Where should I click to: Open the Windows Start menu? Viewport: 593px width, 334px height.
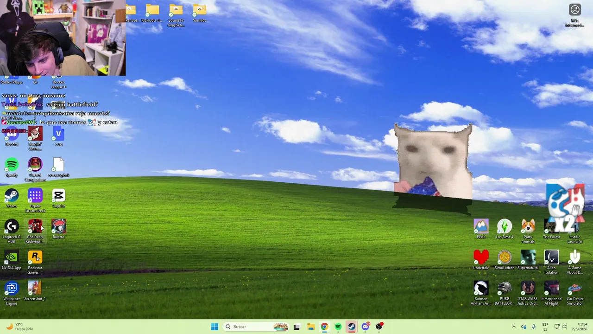coord(214,327)
